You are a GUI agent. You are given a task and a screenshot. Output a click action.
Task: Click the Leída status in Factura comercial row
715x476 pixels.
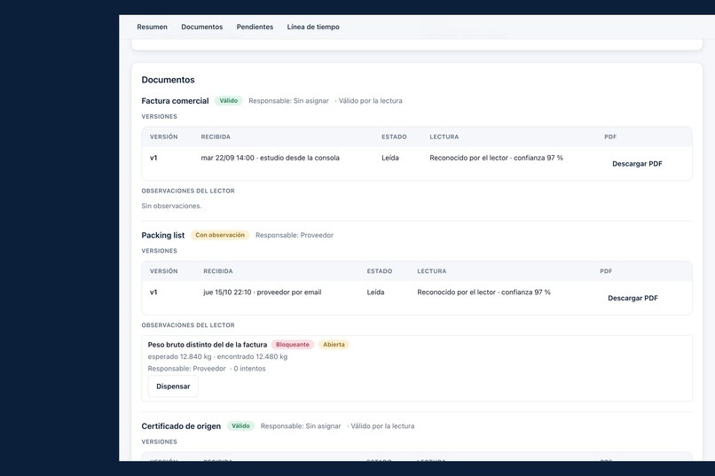click(390, 158)
